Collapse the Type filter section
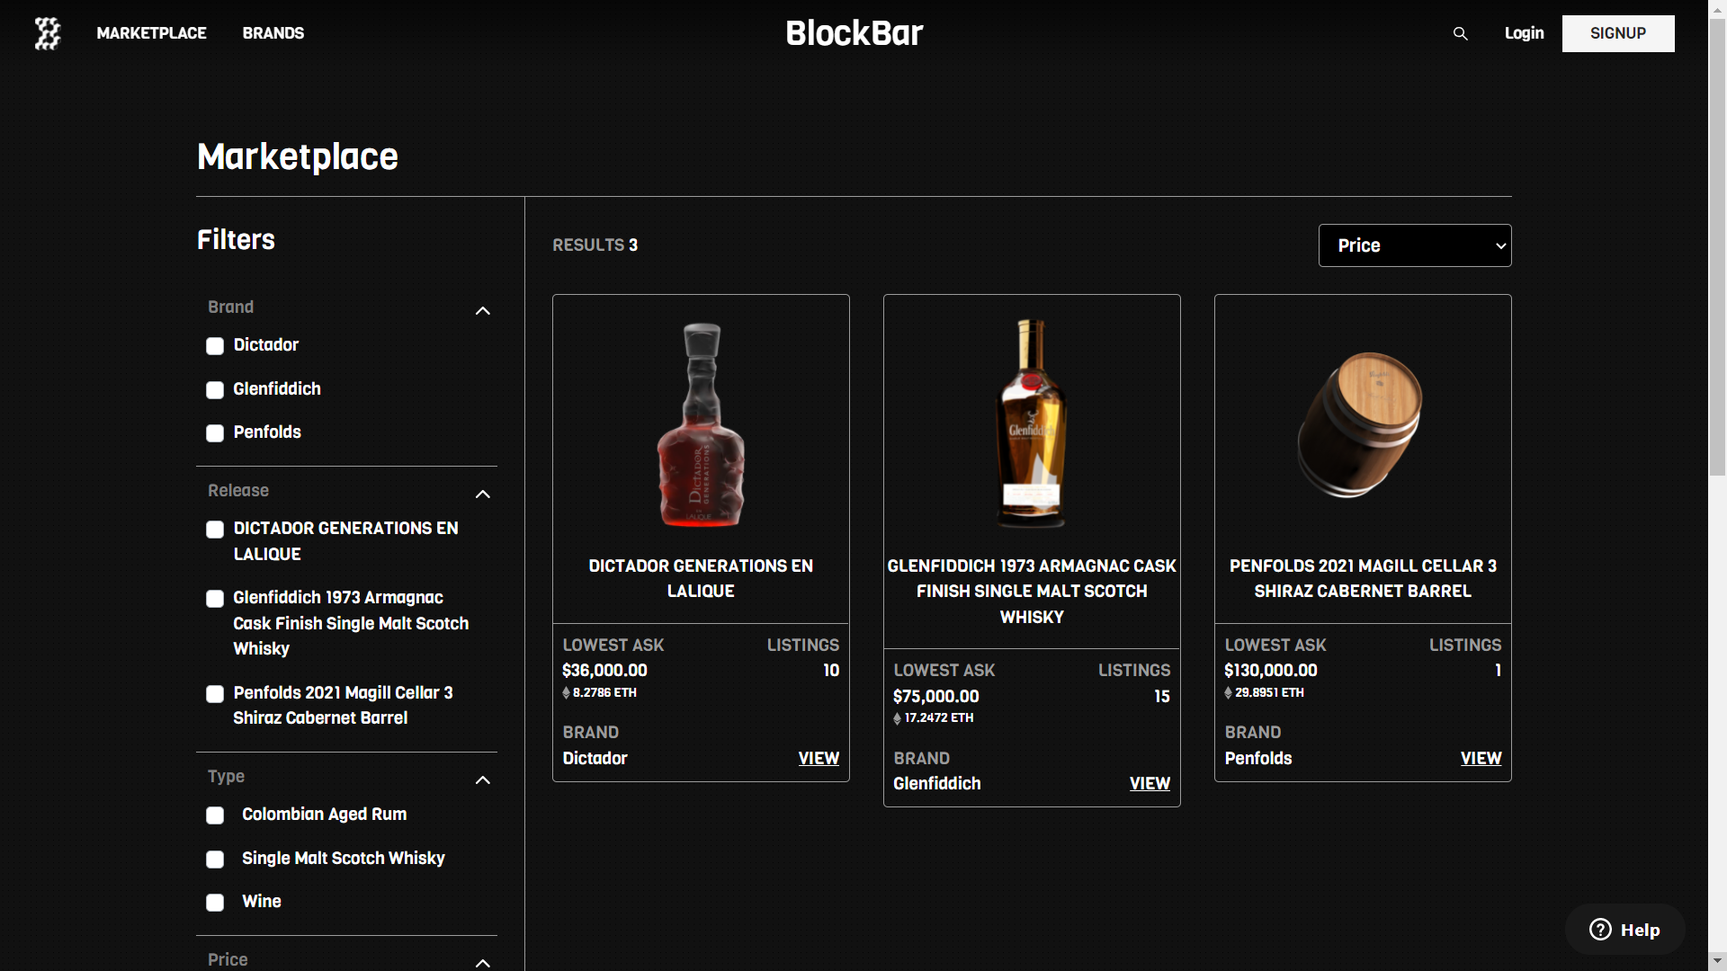 click(482, 779)
